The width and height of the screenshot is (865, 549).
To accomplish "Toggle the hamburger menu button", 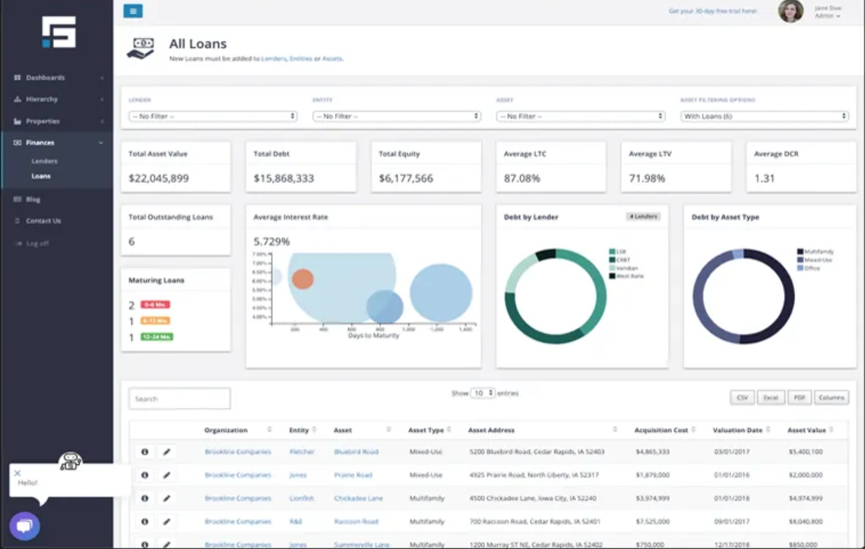I will tap(133, 11).
